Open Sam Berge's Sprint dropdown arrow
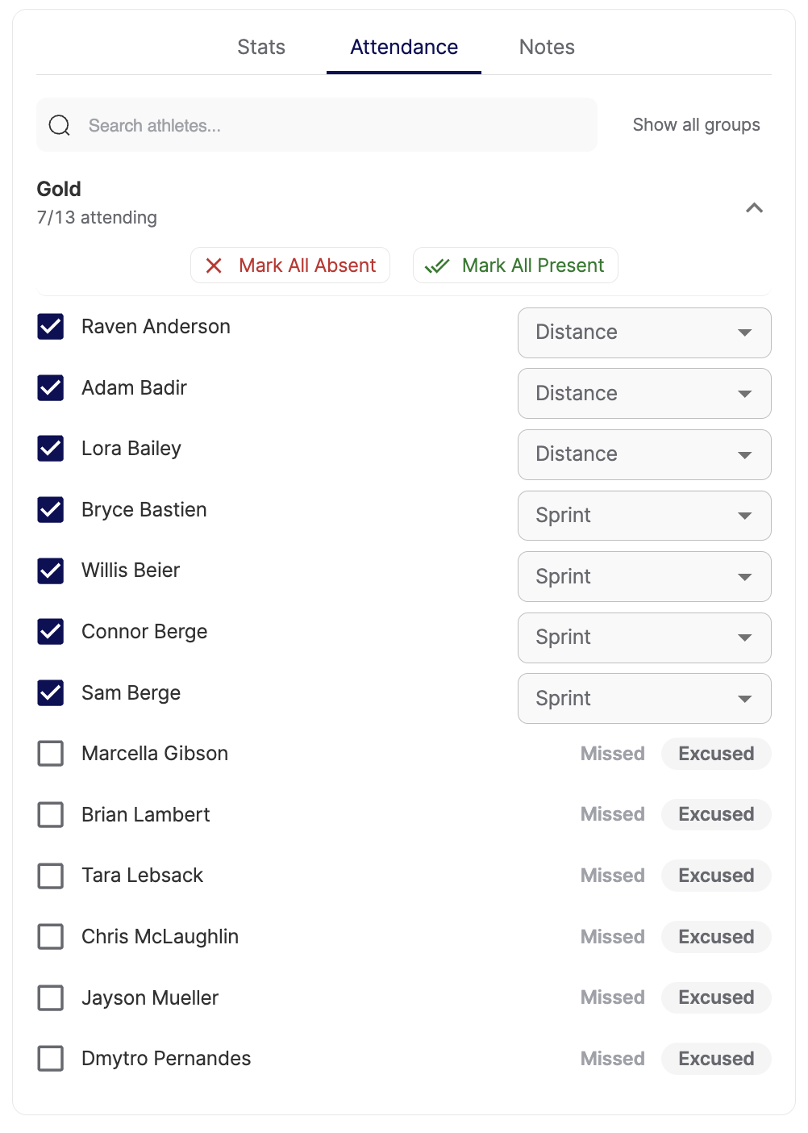This screenshot has width=808, height=1133. point(745,699)
